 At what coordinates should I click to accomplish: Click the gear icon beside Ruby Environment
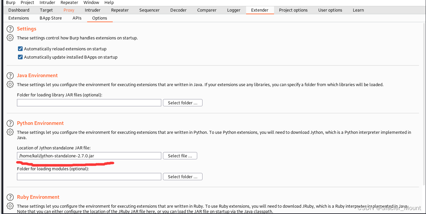10,206
